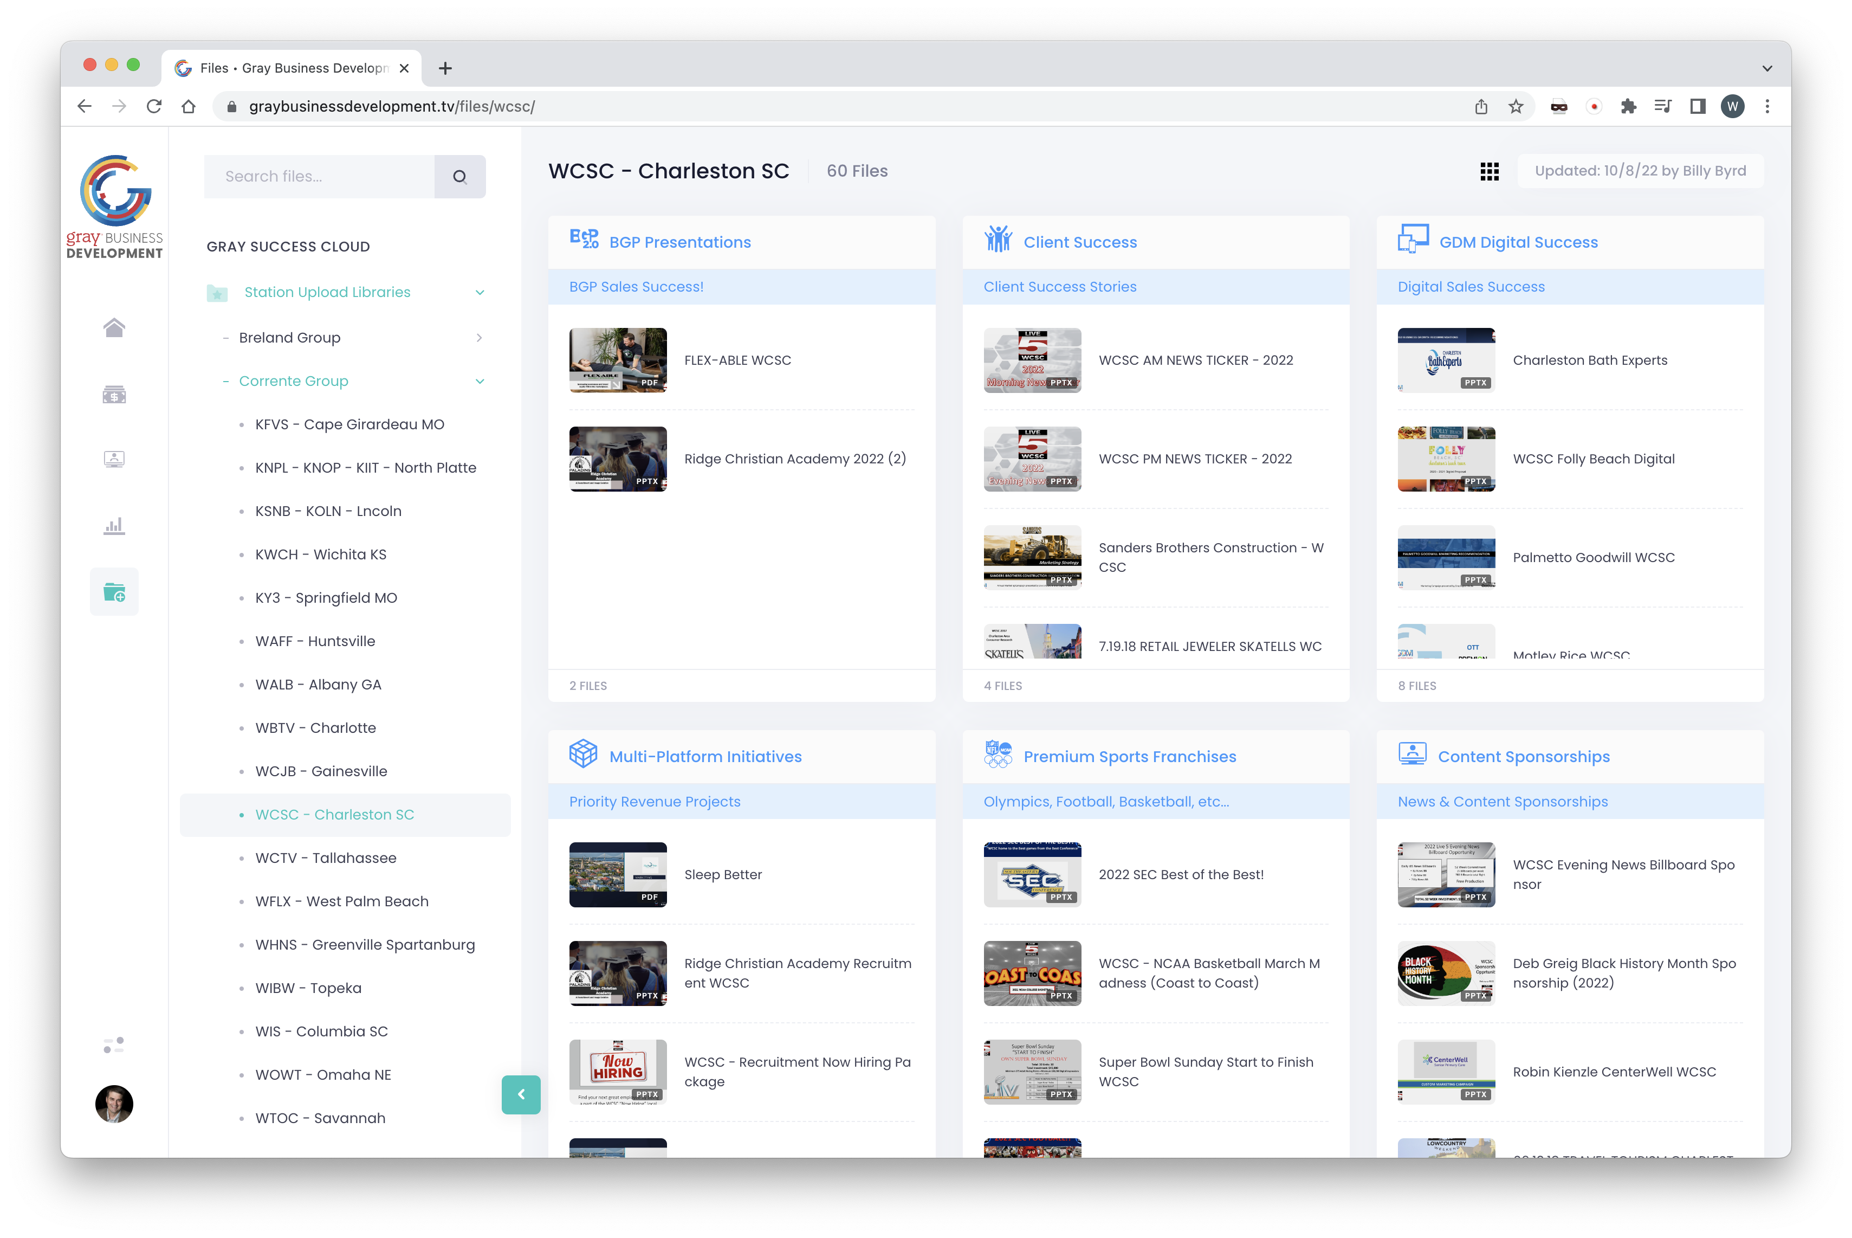Open browser side panel icon
The height and width of the screenshot is (1238, 1852).
coord(1698,107)
